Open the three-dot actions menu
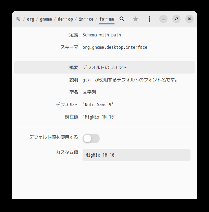This screenshot has width=209, height=212. click(x=149, y=19)
